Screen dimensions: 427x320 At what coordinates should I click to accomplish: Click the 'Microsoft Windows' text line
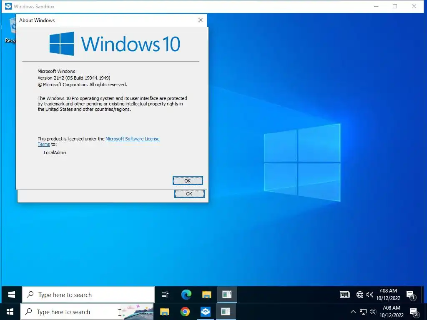point(56,71)
